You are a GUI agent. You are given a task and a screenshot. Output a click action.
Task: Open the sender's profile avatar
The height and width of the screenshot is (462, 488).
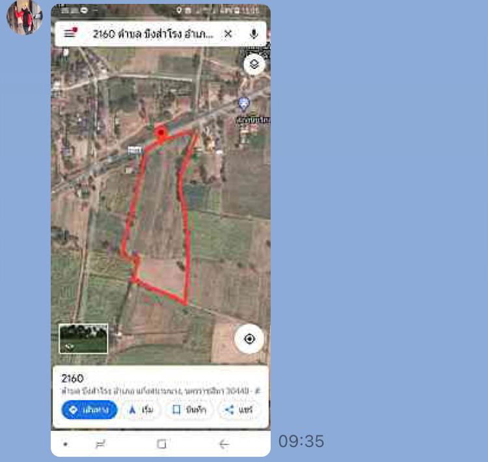click(x=25, y=17)
